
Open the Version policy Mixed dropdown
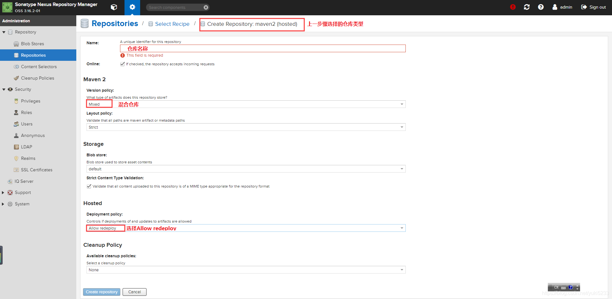tap(246, 104)
